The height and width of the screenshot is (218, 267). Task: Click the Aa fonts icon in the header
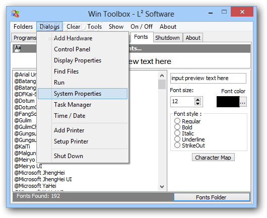18,48
